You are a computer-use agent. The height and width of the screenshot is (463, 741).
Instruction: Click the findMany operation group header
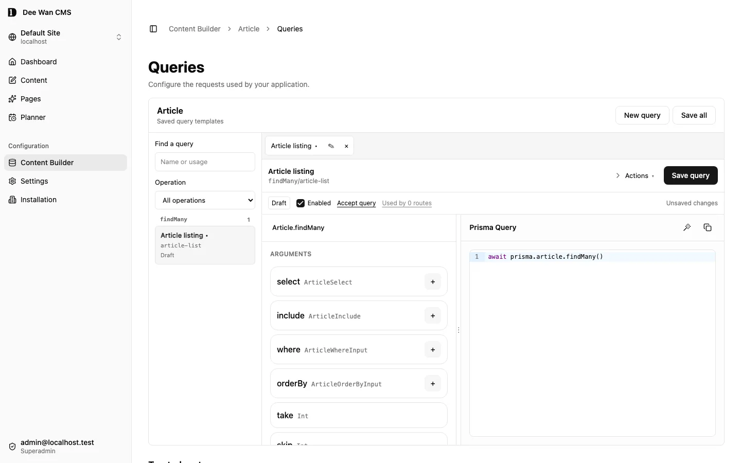tap(205, 219)
